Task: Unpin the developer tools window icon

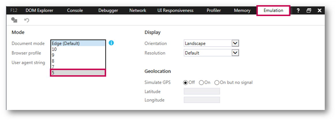Action: (309, 10)
